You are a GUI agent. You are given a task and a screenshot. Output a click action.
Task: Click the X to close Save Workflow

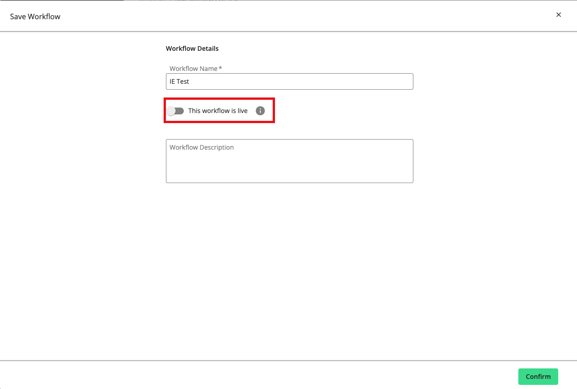click(558, 14)
